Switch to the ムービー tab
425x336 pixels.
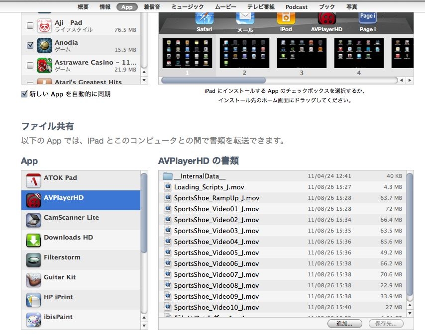225,7
